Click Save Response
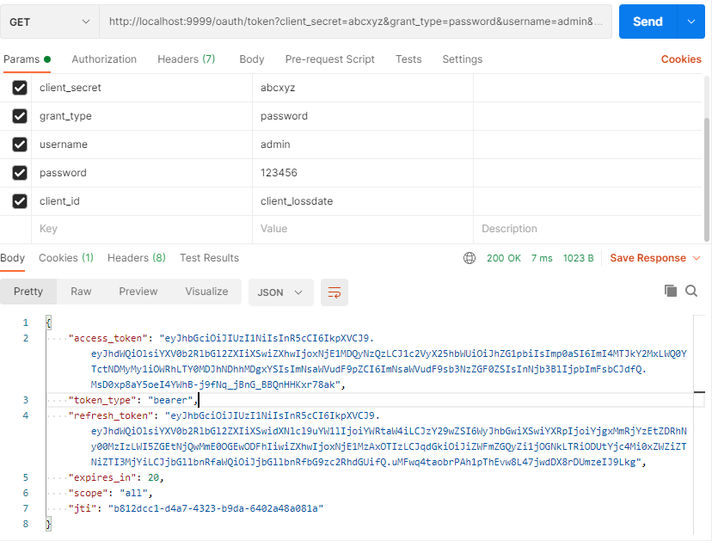 (x=648, y=258)
